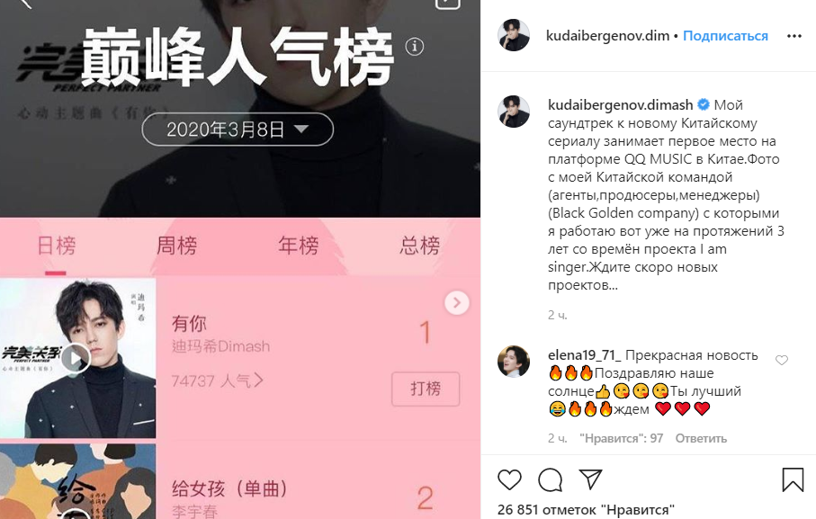The image size is (816, 519).
Task: Click the info icon beside chart title
Action: tap(414, 47)
